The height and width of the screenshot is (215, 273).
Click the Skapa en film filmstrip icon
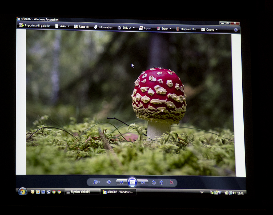178,29
